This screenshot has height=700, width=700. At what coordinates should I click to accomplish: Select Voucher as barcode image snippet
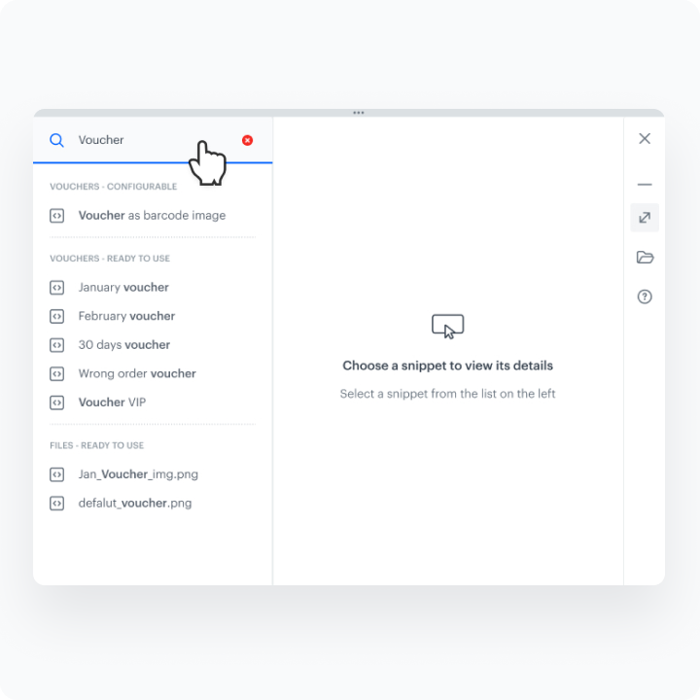152,216
